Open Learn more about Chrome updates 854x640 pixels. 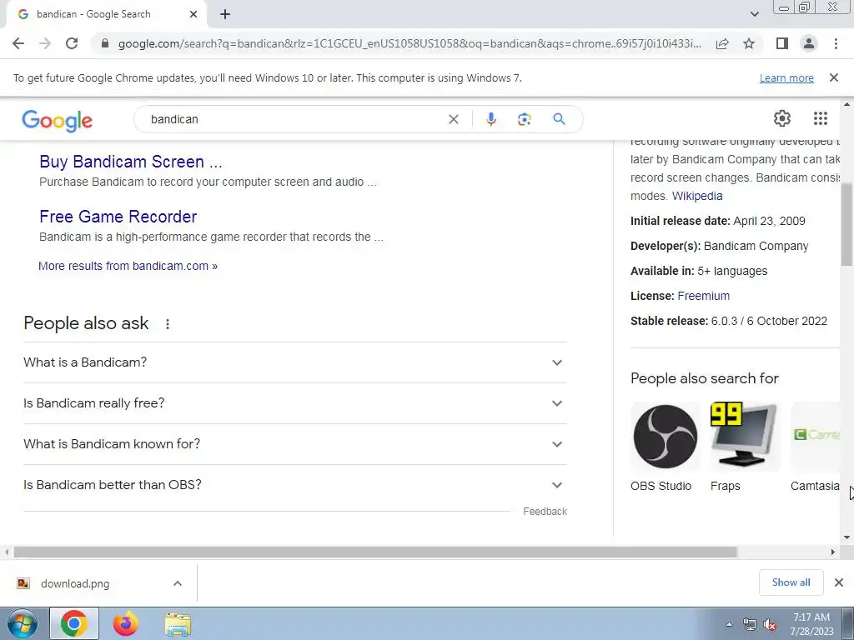(786, 78)
